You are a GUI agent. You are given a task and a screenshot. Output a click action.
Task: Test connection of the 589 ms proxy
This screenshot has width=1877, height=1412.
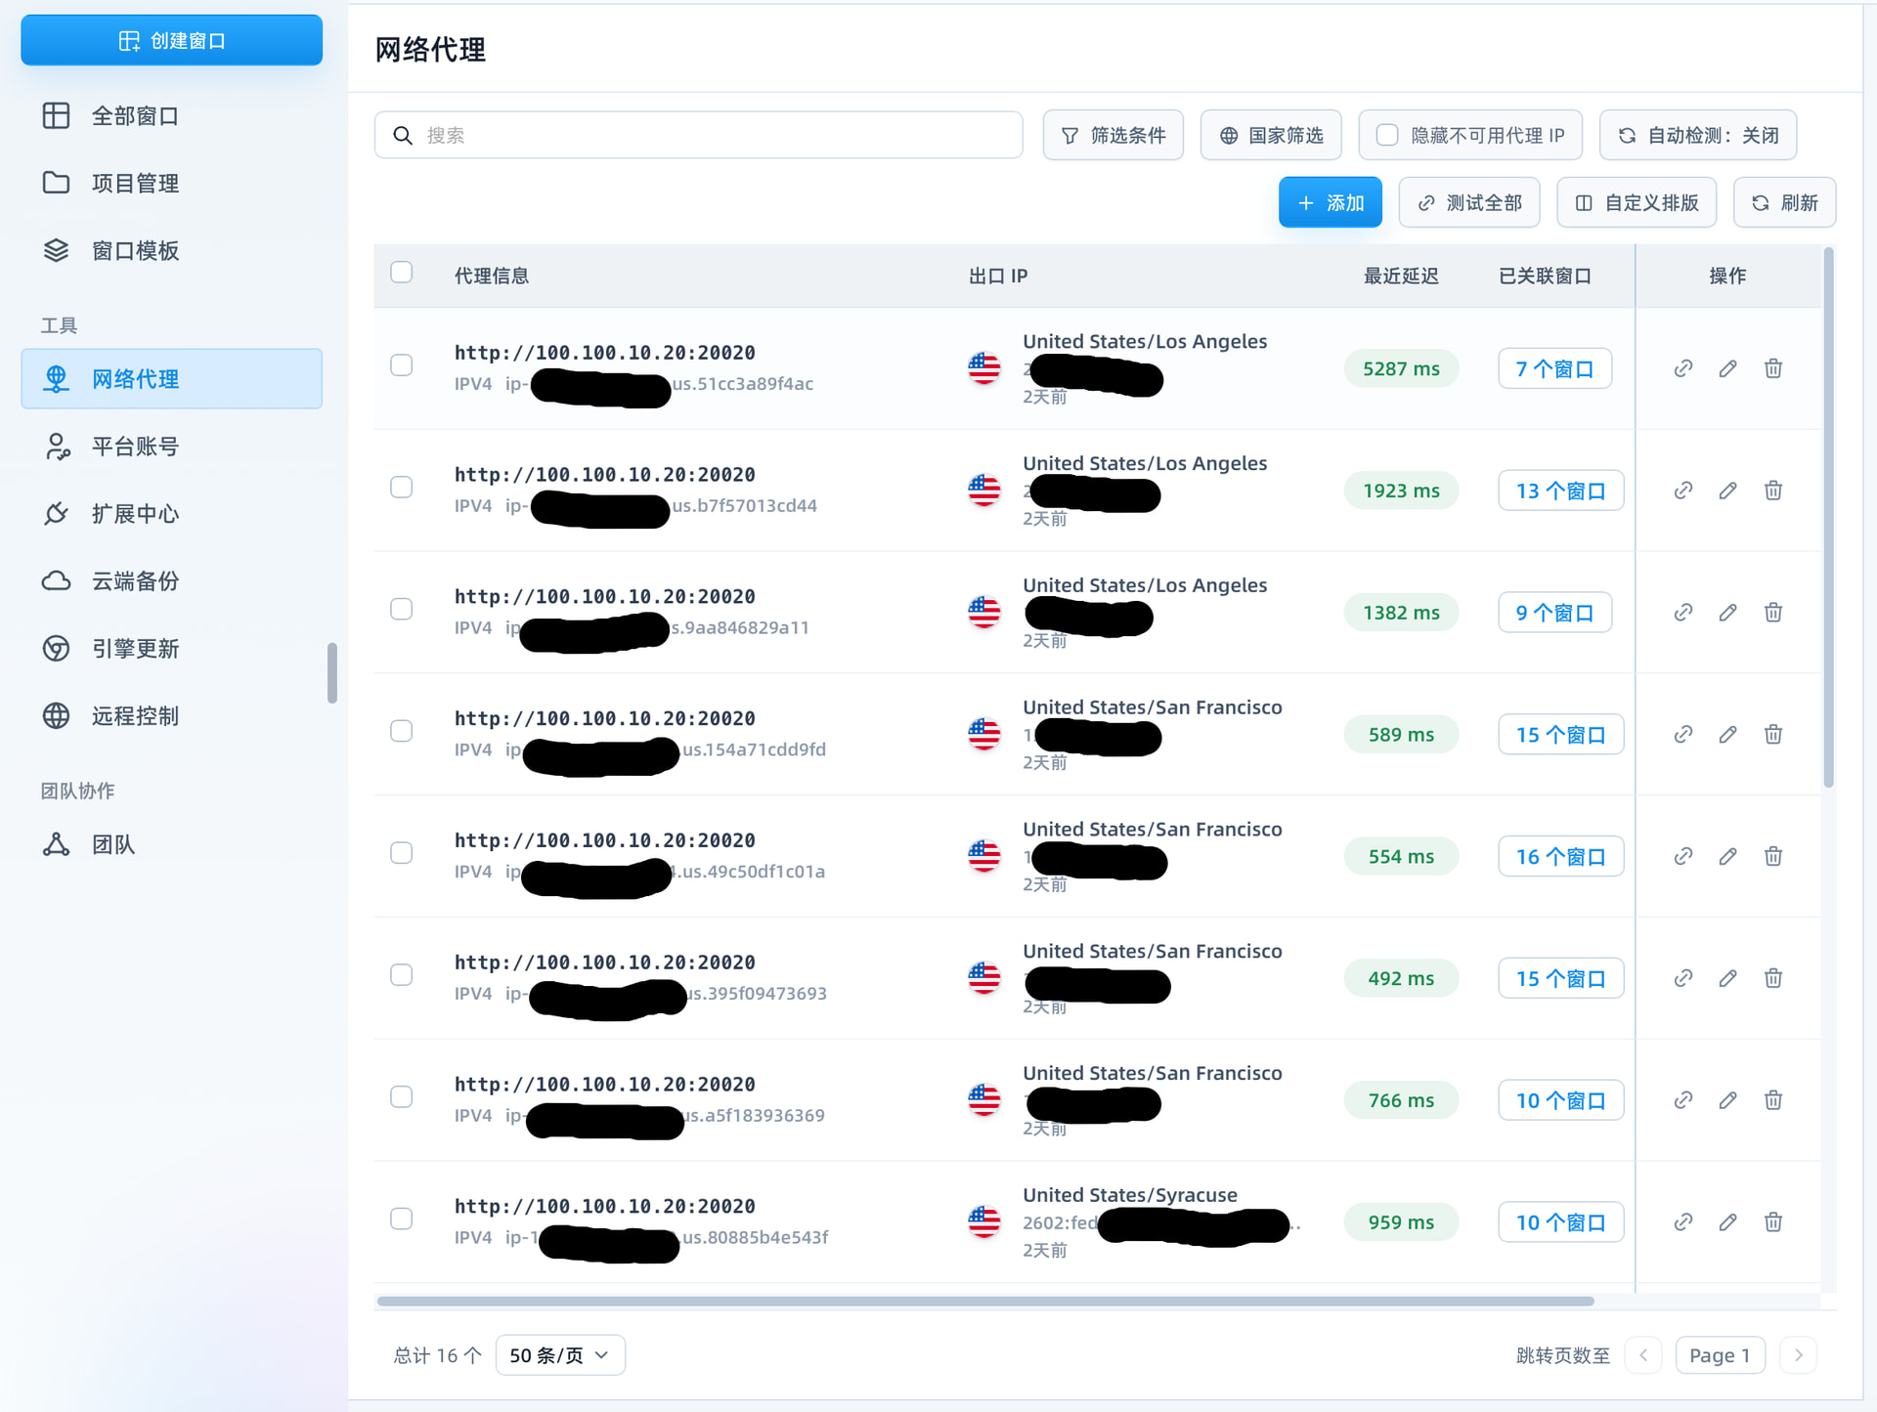pos(1682,735)
